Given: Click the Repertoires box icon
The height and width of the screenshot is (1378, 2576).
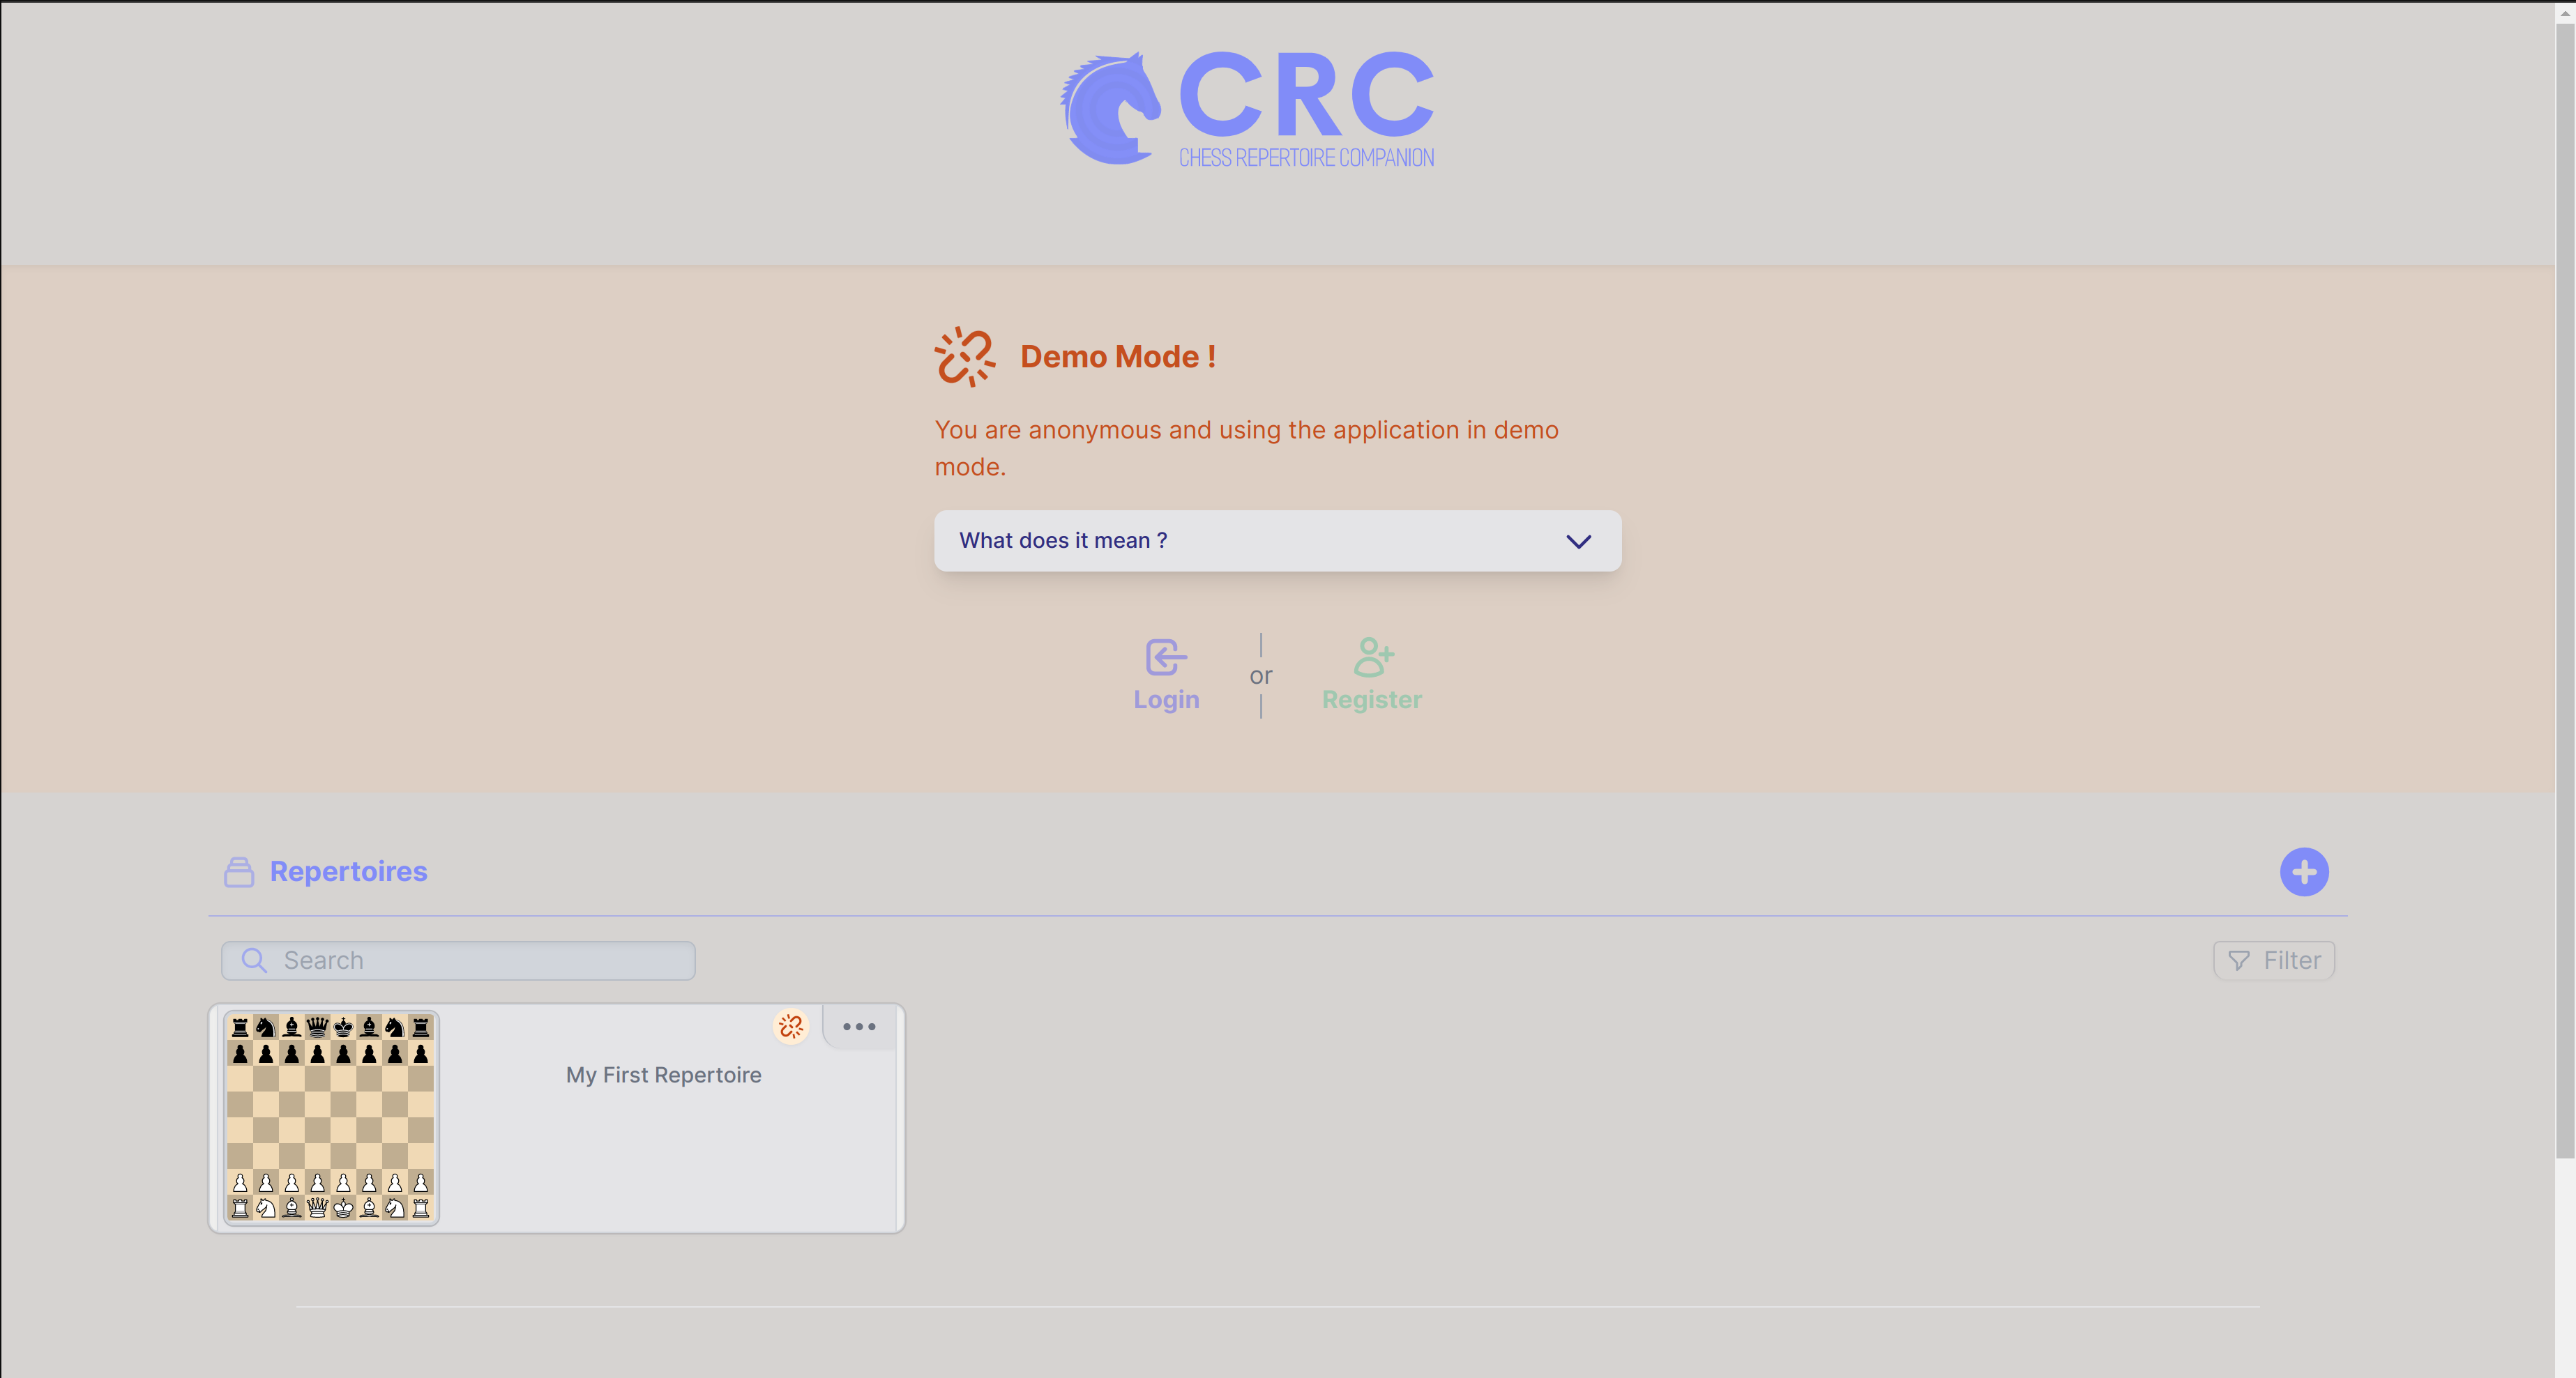Looking at the screenshot, I should [x=239, y=871].
